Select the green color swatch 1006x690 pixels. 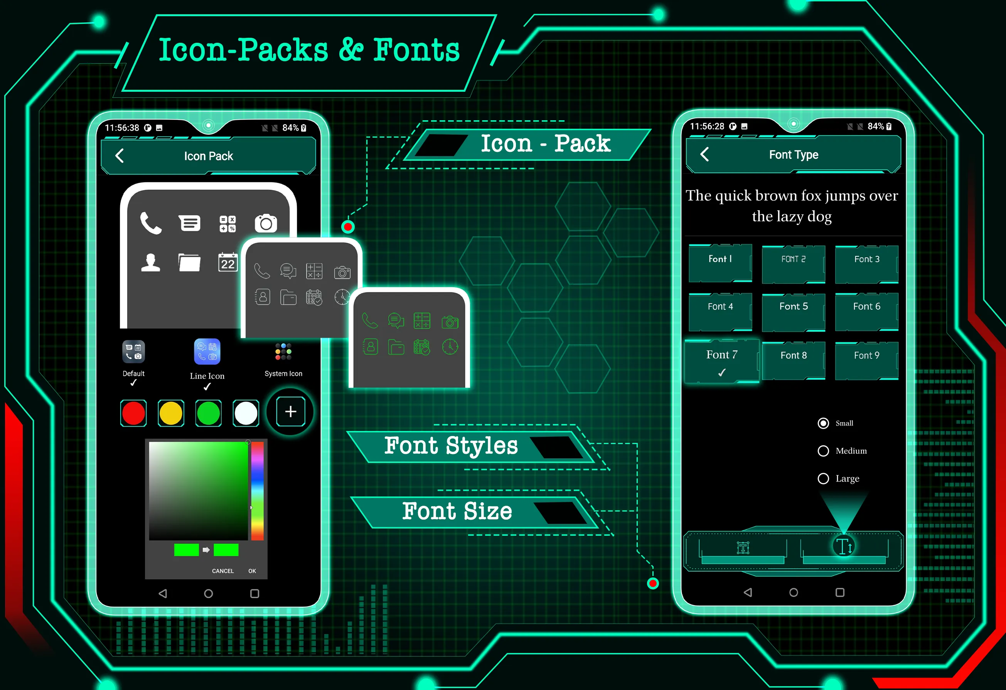210,411
